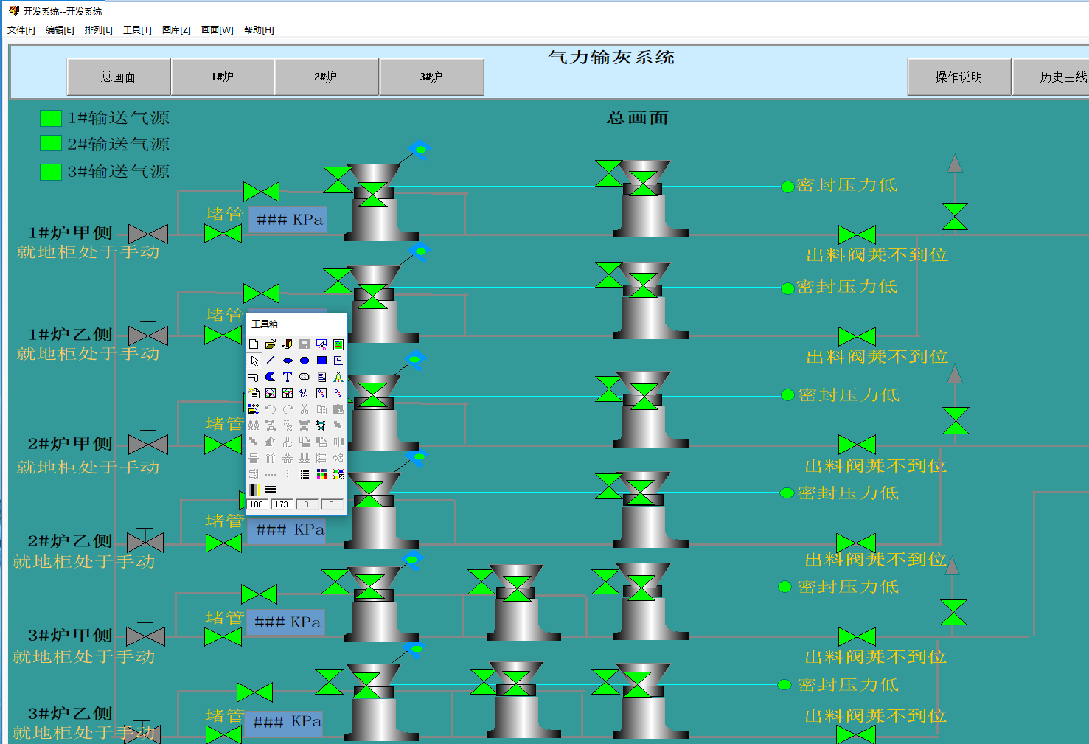Viewport: 1089px width, 744px height.
Task: Click the 2#炉 button
Action: pos(326,77)
